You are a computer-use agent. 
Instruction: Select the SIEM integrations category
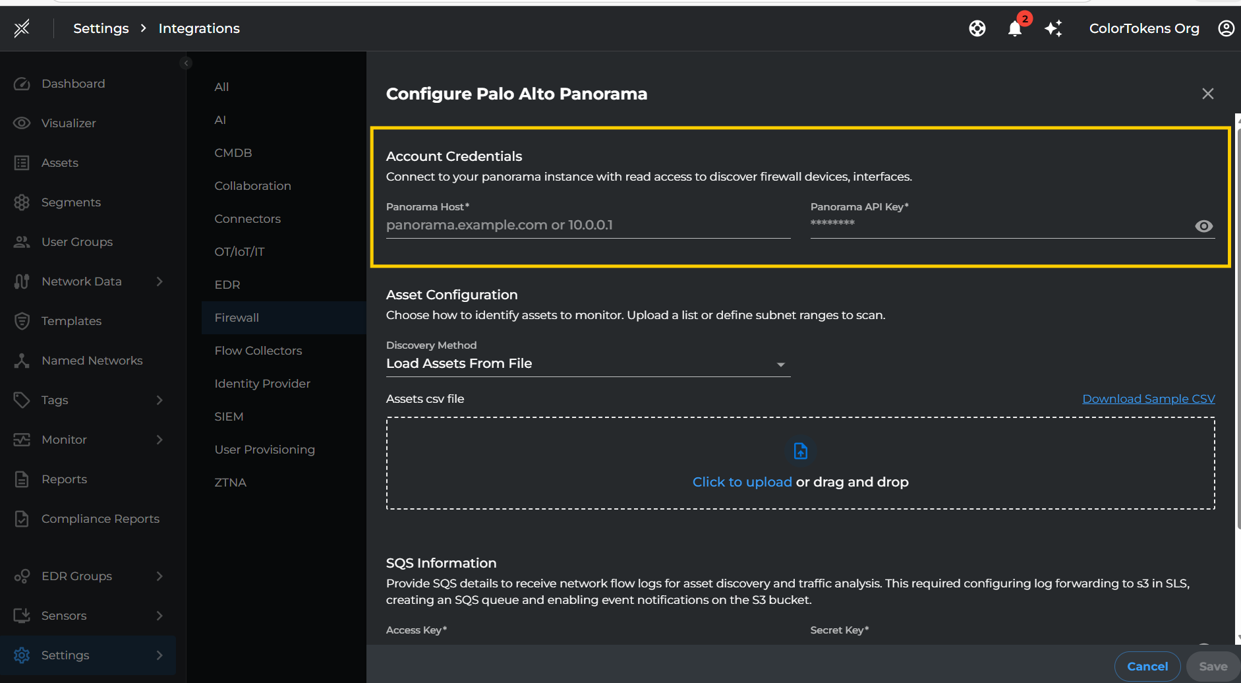coord(229,416)
